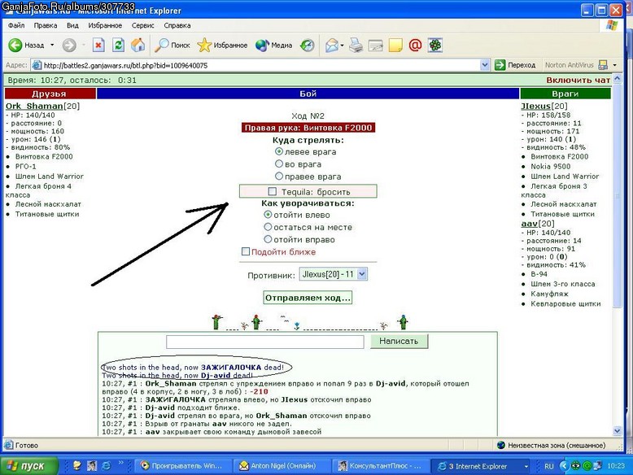
Task: Open aav enemy profile link
Action: coord(529,224)
